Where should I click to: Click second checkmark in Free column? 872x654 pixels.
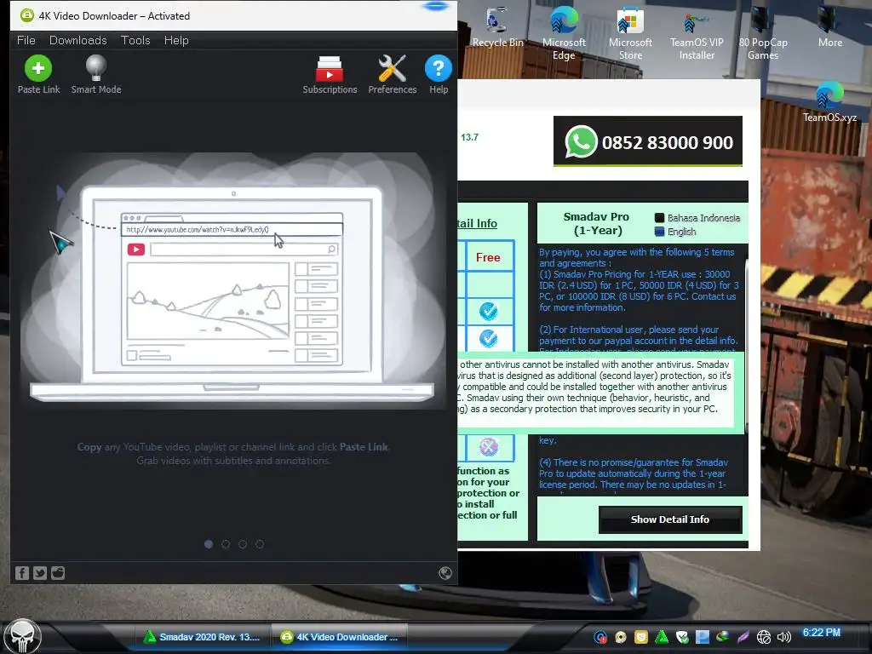[488, 338]
